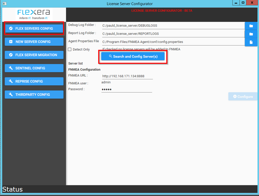Click the FNMEA URL input field
Screen dimensions: 259x196
pyautogui.click(x=127, y=76)
